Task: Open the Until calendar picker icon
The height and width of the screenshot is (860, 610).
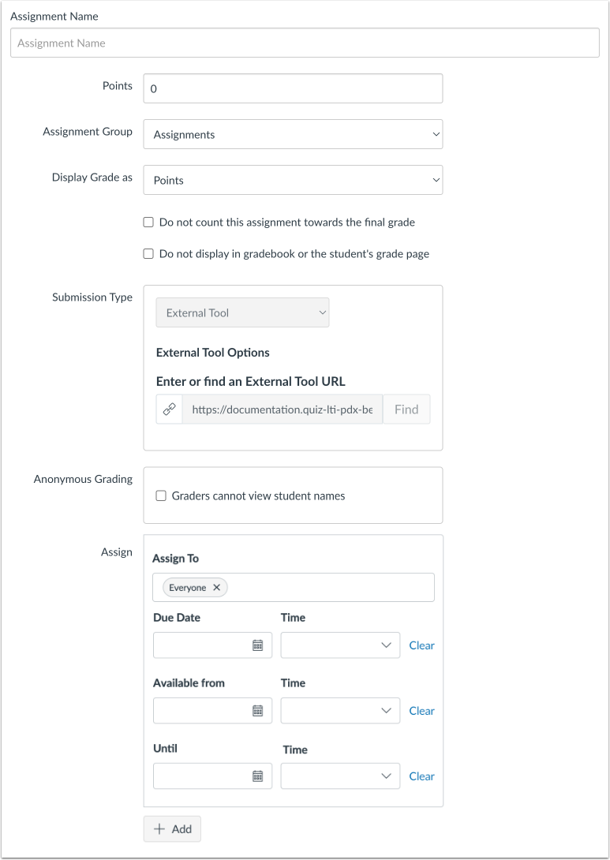Action: pyautogui.click(x=257, y=776)
